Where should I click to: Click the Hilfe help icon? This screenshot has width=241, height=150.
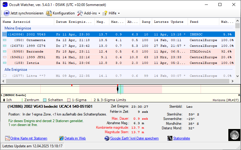click(x=105, y=13)
